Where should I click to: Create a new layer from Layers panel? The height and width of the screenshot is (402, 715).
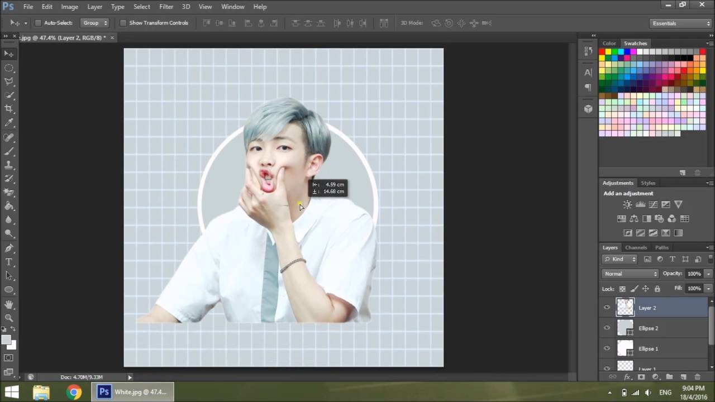[x=683, y=377]
